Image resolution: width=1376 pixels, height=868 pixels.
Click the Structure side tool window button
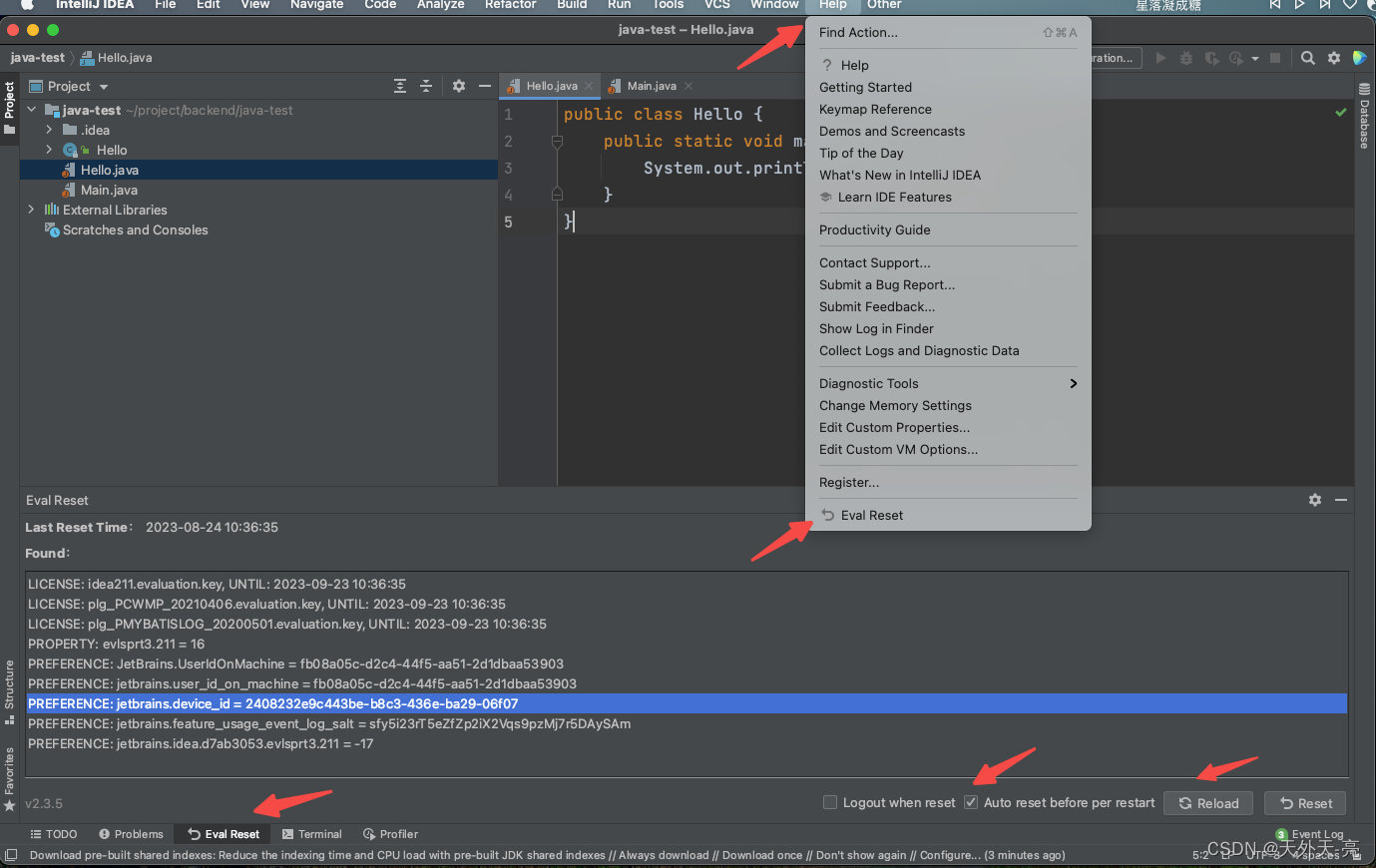[9, 692]
